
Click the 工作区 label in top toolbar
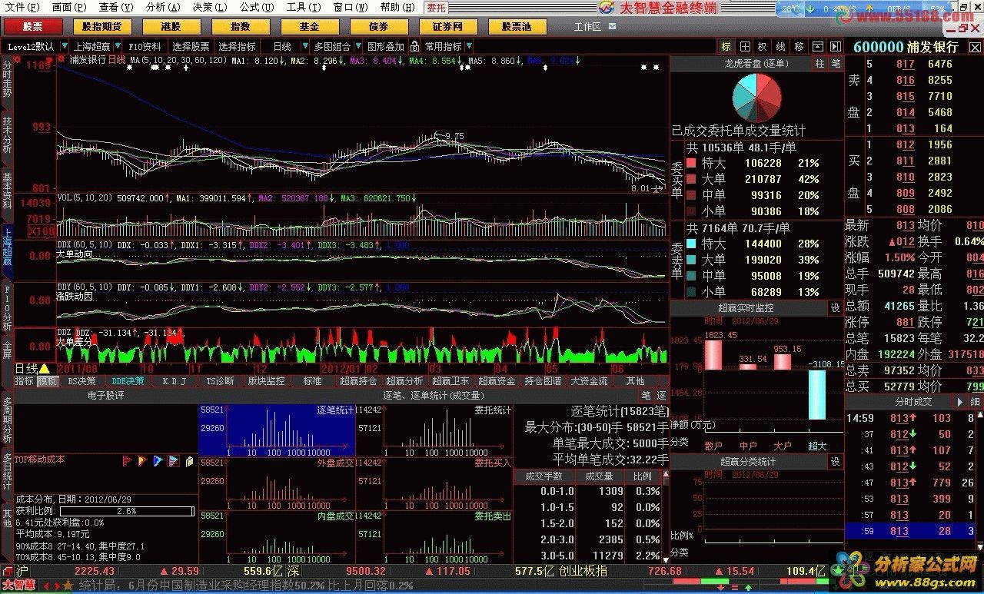pyautogui.click(x=588, y=27)
